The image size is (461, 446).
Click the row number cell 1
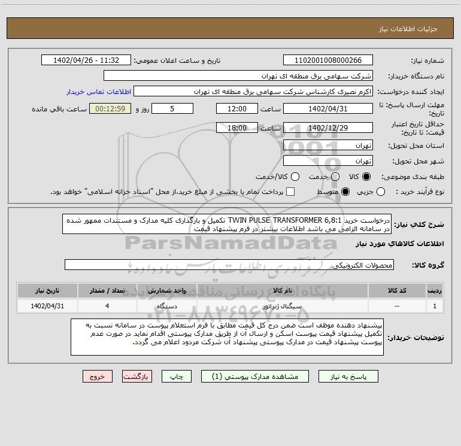click(x=435, y=306)
